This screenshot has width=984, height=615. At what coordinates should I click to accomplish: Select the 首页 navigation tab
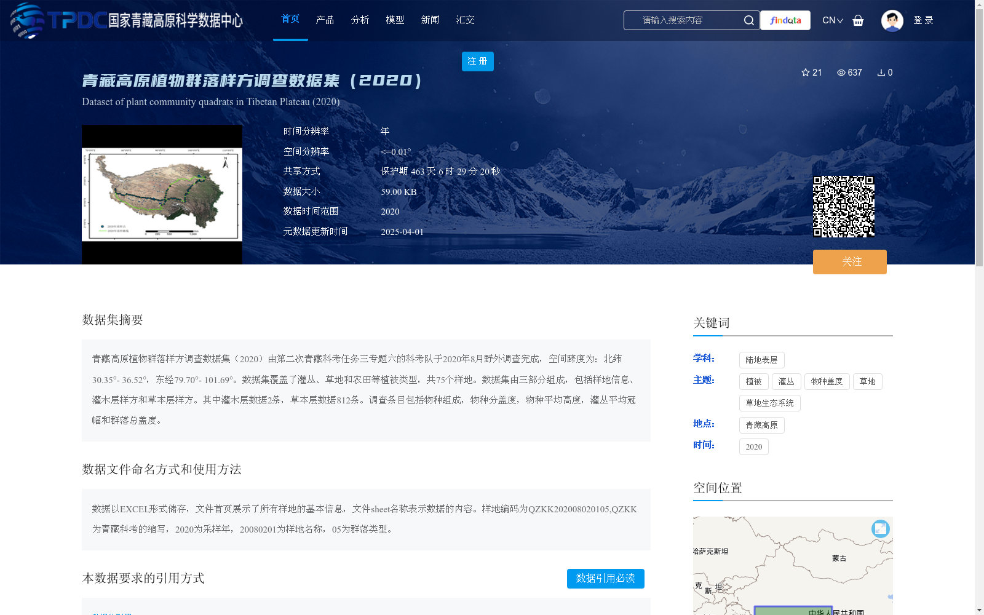[x=290, y=19]
